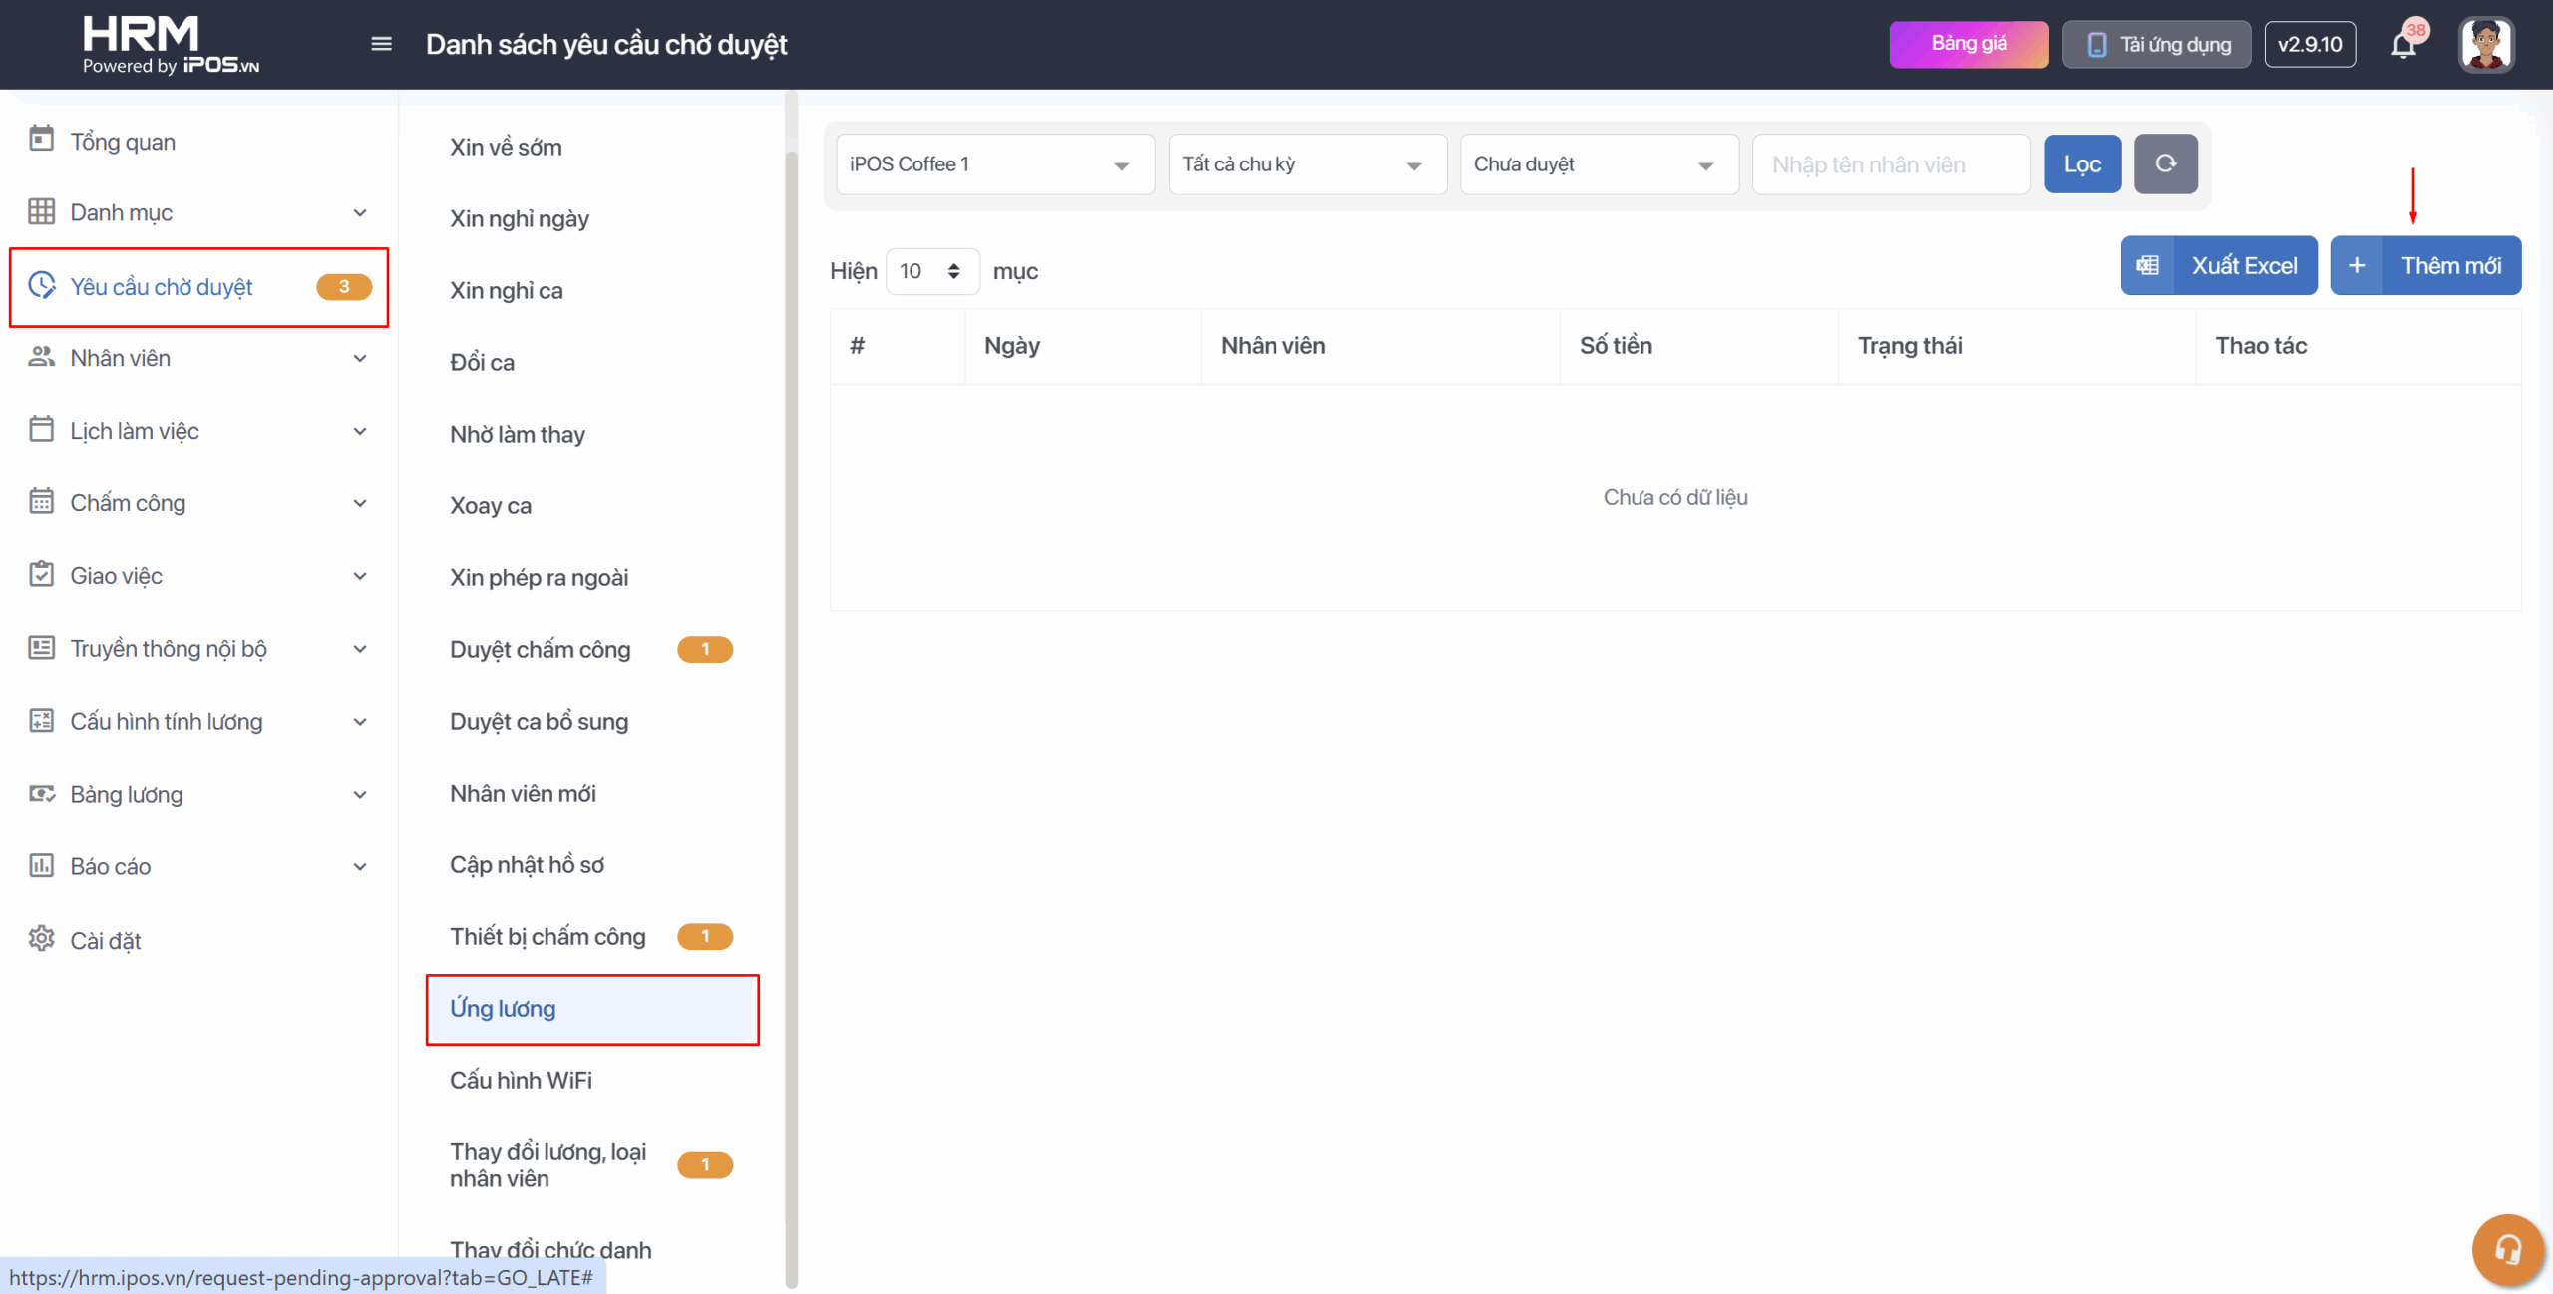
Task: Click the Bảng giá gradient button
Action: point(1969,44)
